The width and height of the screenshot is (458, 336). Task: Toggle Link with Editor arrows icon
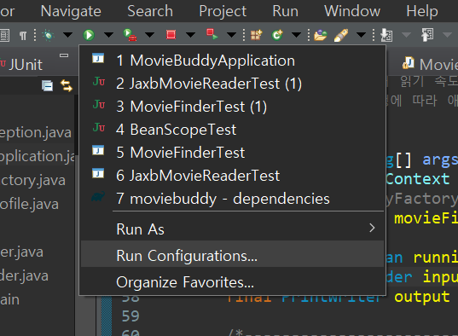67,86
